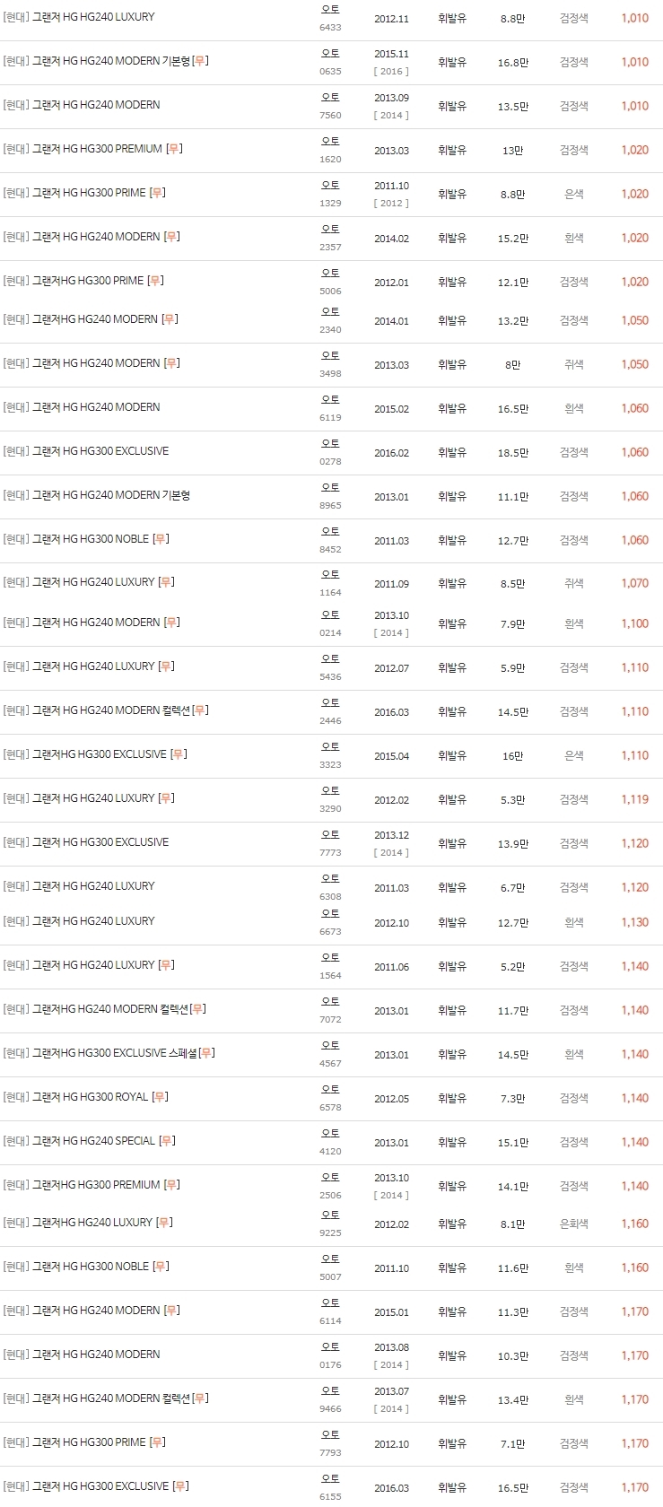Click the 무 badge on HG300 PRIME plate 1329

[x=157, y=193]
